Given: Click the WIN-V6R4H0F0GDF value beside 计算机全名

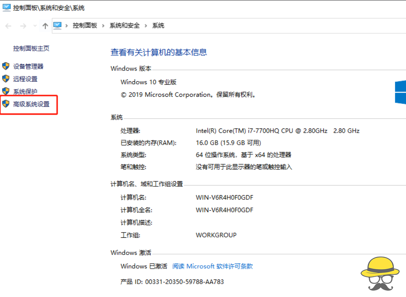Looking at the screenshot, I should click(x=224, y=210).
